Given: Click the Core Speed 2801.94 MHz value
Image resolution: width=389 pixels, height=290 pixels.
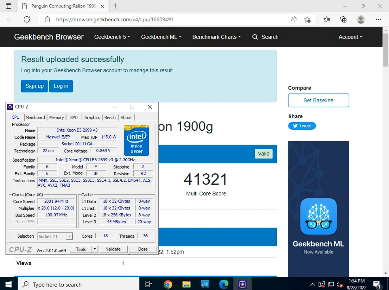Looking at the screenshot, I should tap(56, 201).
